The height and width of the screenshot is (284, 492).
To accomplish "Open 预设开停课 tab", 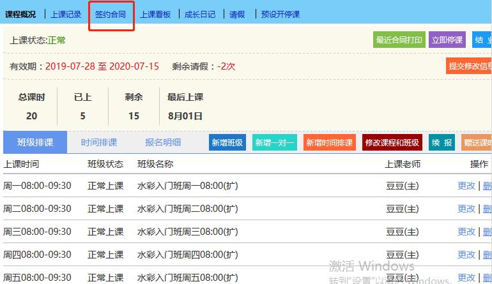I will pyautogui.click(x=280, y=14).
